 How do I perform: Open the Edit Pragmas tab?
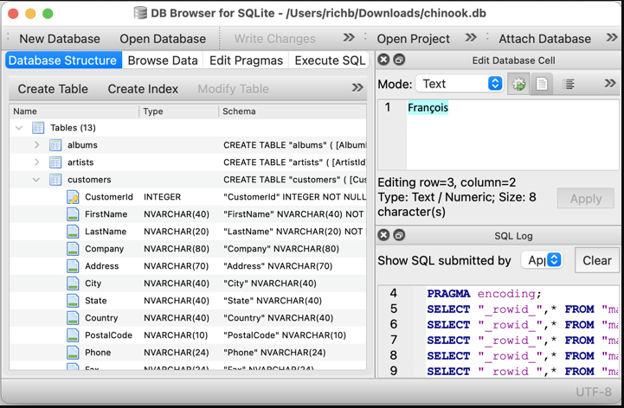[x=246, y=61]
